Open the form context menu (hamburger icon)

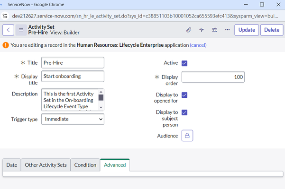[x=21, y=30]
